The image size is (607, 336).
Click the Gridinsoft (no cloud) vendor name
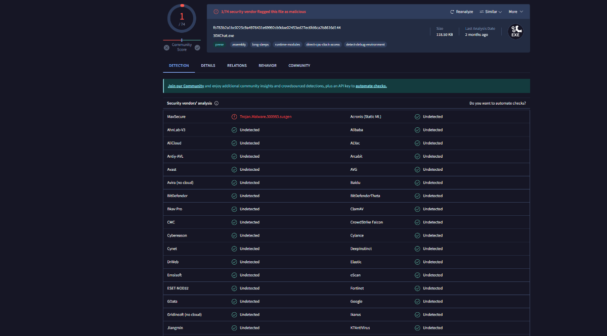(185, 314)
